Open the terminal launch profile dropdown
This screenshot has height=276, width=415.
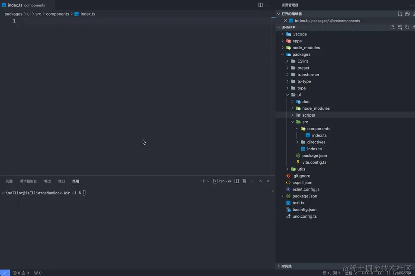(208, 181)
